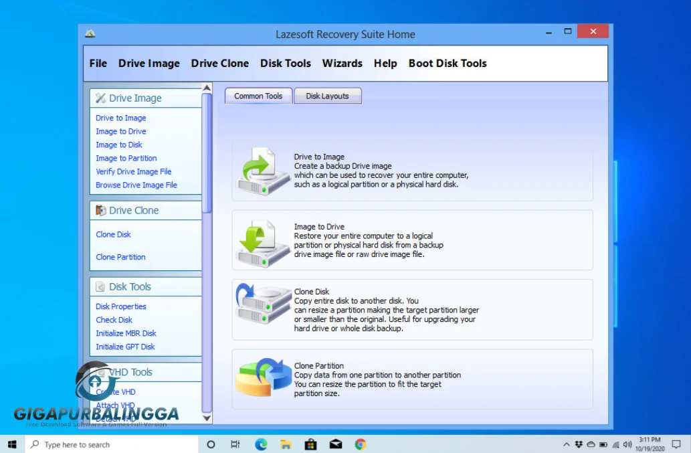This screenshot has width=691, height=453.
Task: Click the taskbar clock showing 3:11 PM
Action: (650, 444)
